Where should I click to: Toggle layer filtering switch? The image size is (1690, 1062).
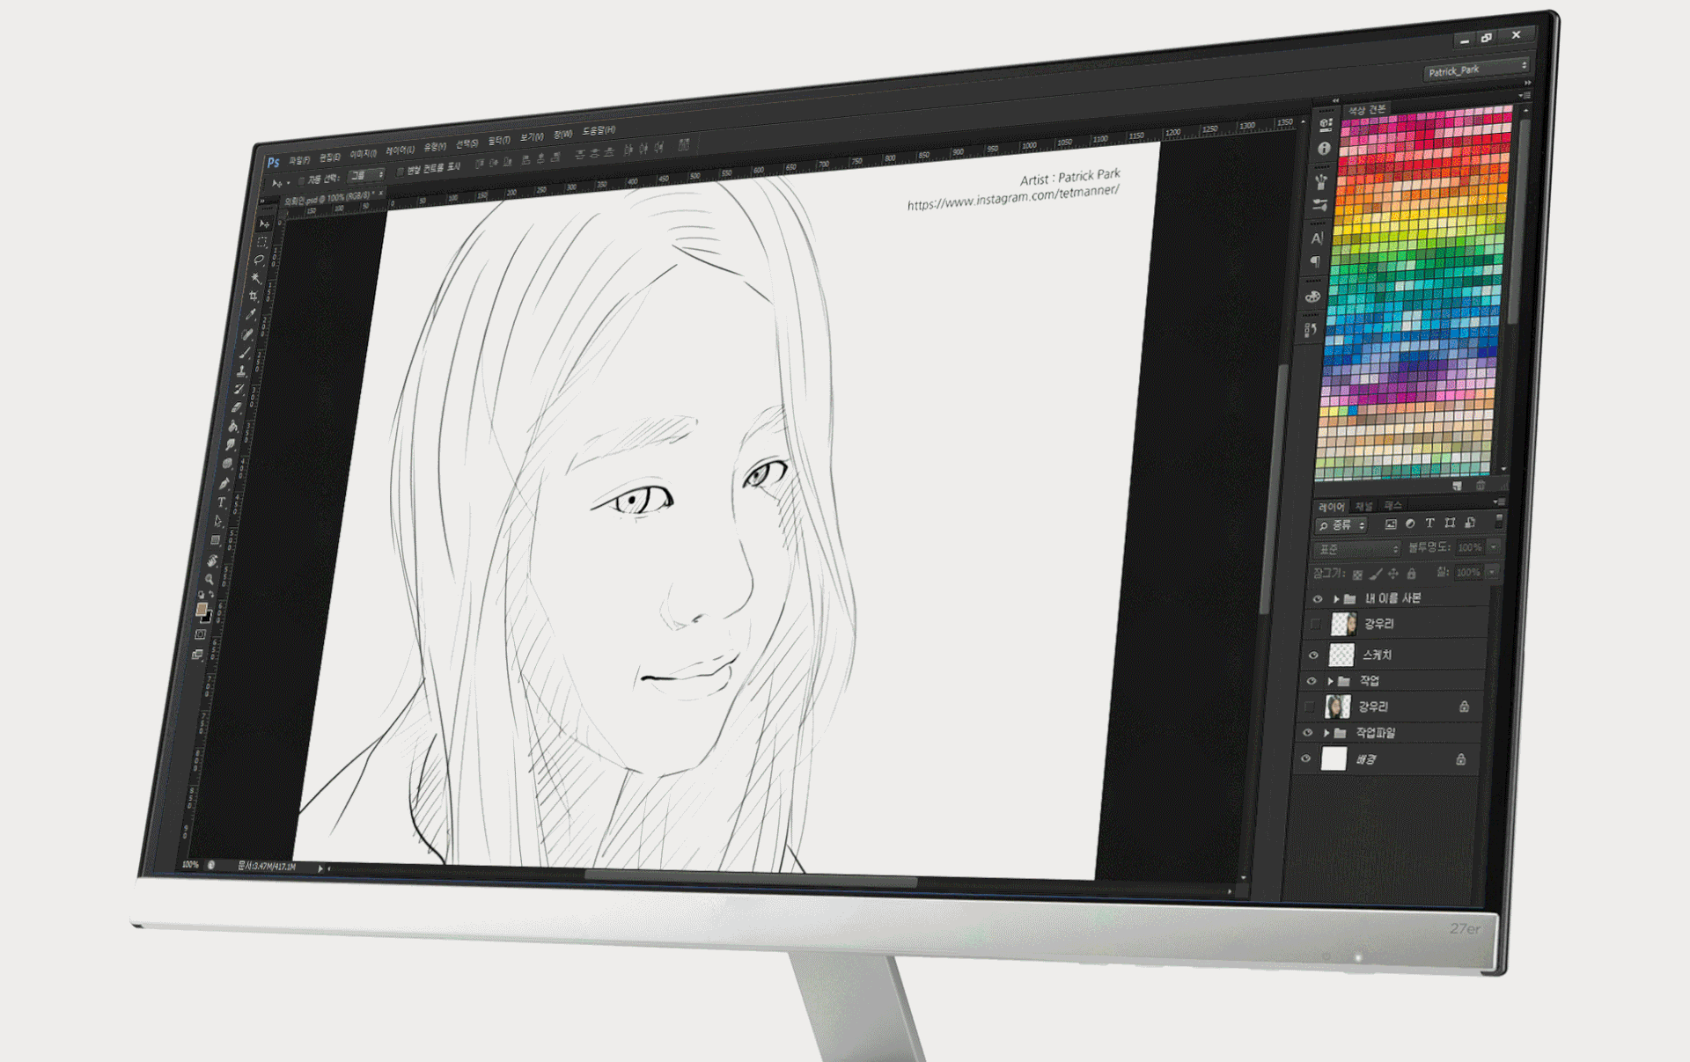point(1499,521)
